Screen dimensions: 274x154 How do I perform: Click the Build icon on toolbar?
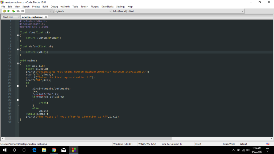tap(4, 11)
